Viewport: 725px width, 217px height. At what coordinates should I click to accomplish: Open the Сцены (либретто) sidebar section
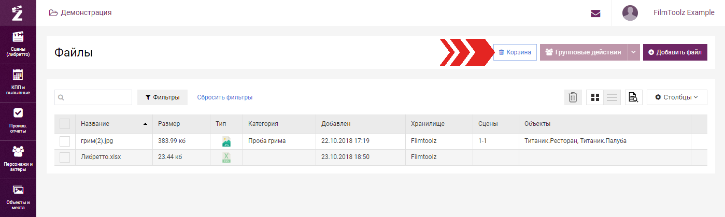coord(18,45)
